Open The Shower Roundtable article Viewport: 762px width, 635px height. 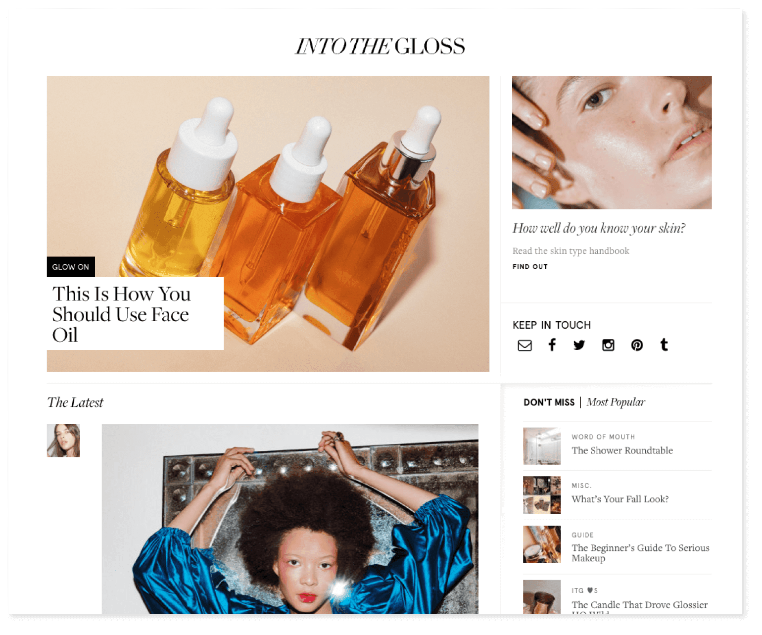pyautogui.click(x=622, y=450)
